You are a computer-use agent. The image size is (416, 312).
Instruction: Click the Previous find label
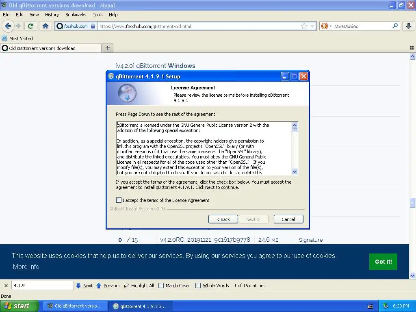[x=112, y=286]
